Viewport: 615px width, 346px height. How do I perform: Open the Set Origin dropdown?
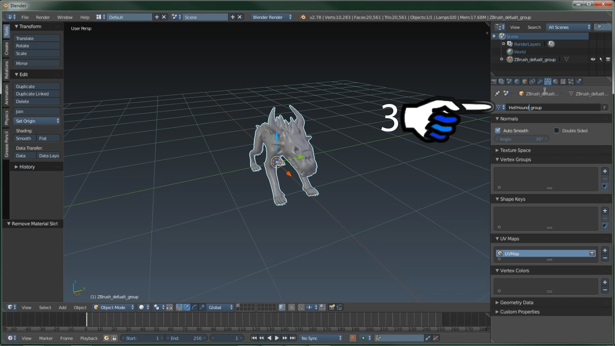click(x=37, y=121)
